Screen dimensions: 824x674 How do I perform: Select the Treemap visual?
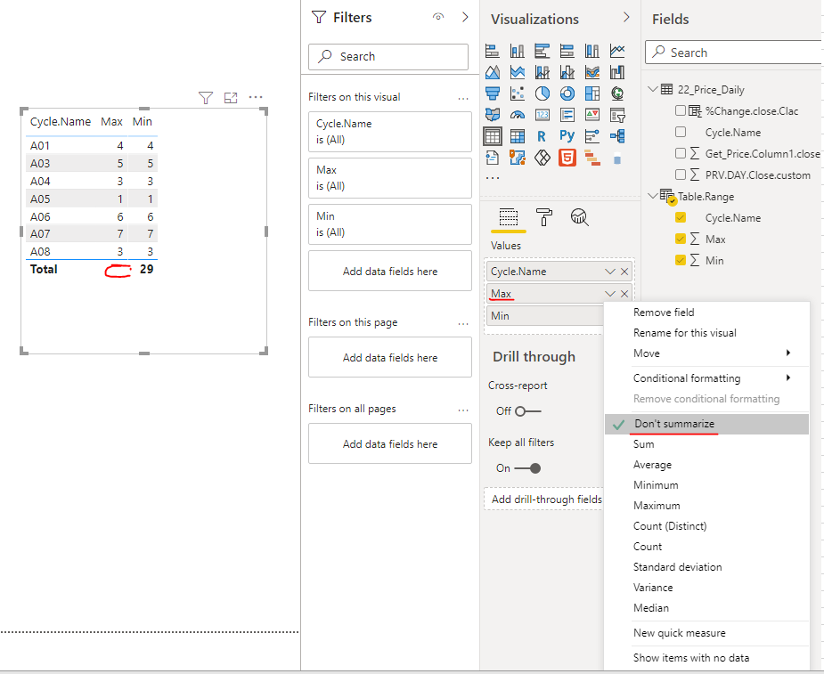(592, 93)
